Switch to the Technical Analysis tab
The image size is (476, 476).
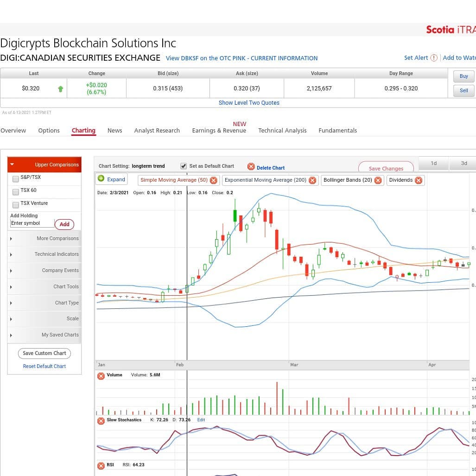click(282, 131)
